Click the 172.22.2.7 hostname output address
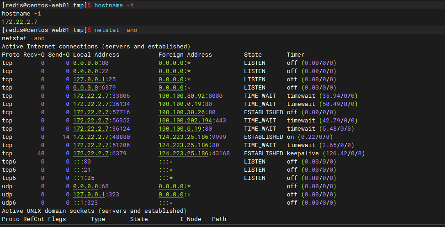Viewport: 445px width, 227px height. tap(20, 22)
